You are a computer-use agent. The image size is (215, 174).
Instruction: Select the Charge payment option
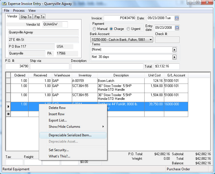(x=111, y=29)
